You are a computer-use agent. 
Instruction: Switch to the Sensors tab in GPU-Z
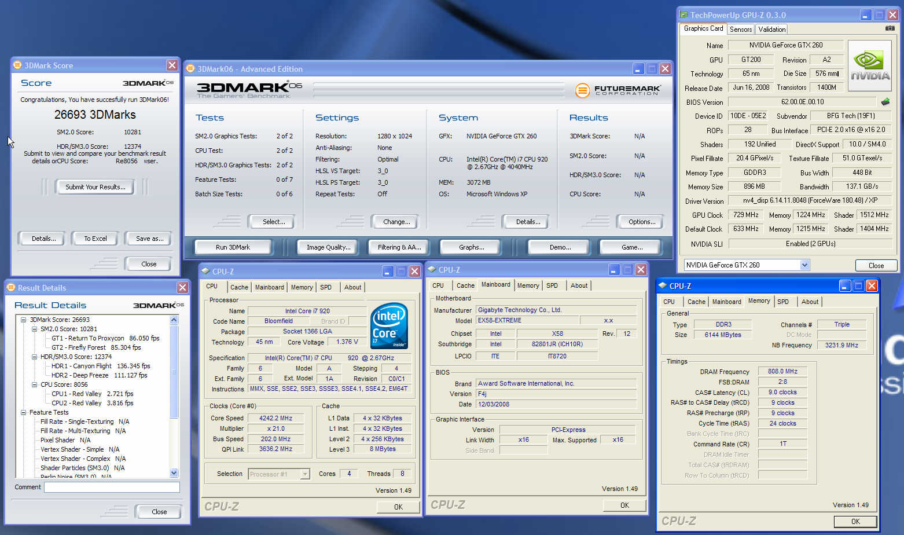click(741, 30)
